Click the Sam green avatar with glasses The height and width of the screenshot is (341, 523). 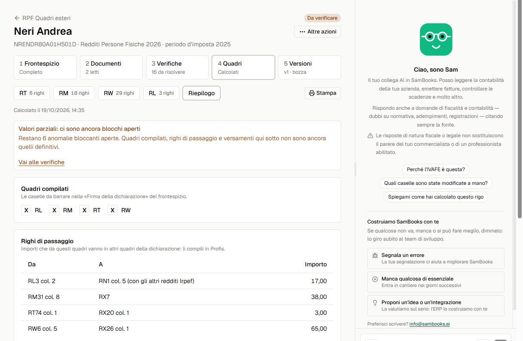(436, 39)
